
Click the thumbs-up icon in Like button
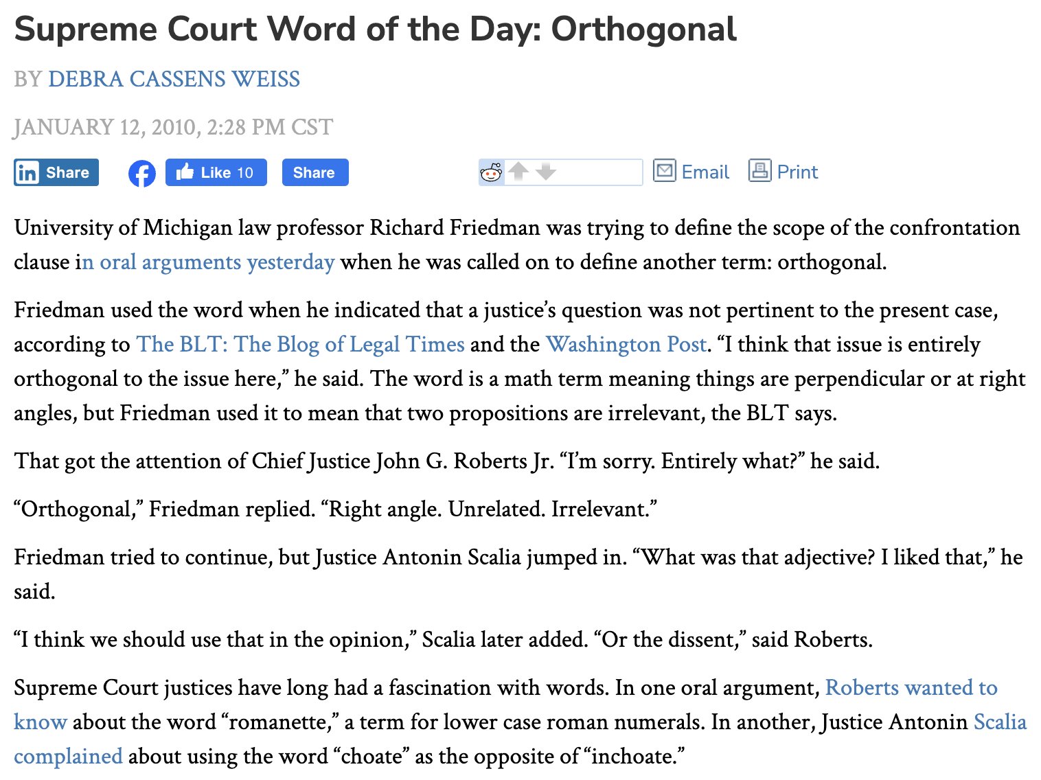tap(185, 172)
